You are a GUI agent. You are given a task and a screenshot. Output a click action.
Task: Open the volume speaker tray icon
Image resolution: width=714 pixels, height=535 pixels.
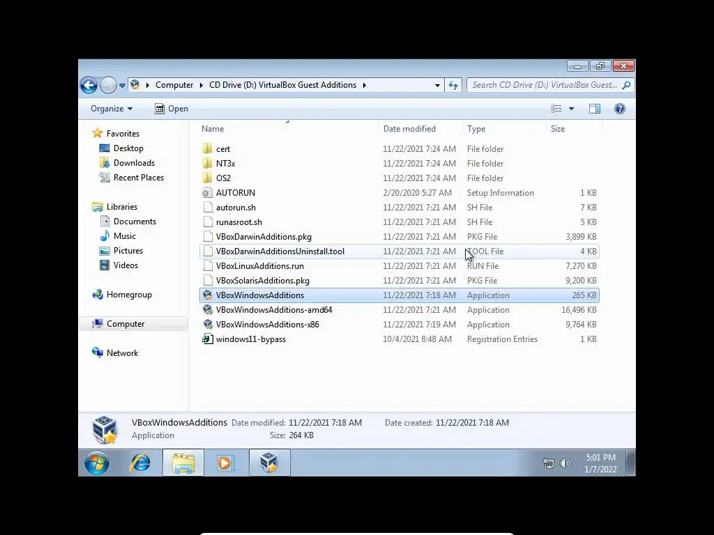[565, 463]
